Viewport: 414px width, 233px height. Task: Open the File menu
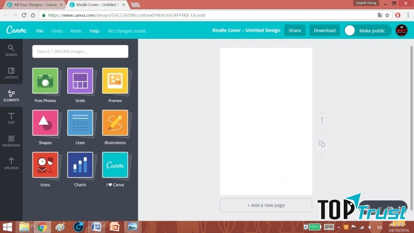(x=40, y=31)
